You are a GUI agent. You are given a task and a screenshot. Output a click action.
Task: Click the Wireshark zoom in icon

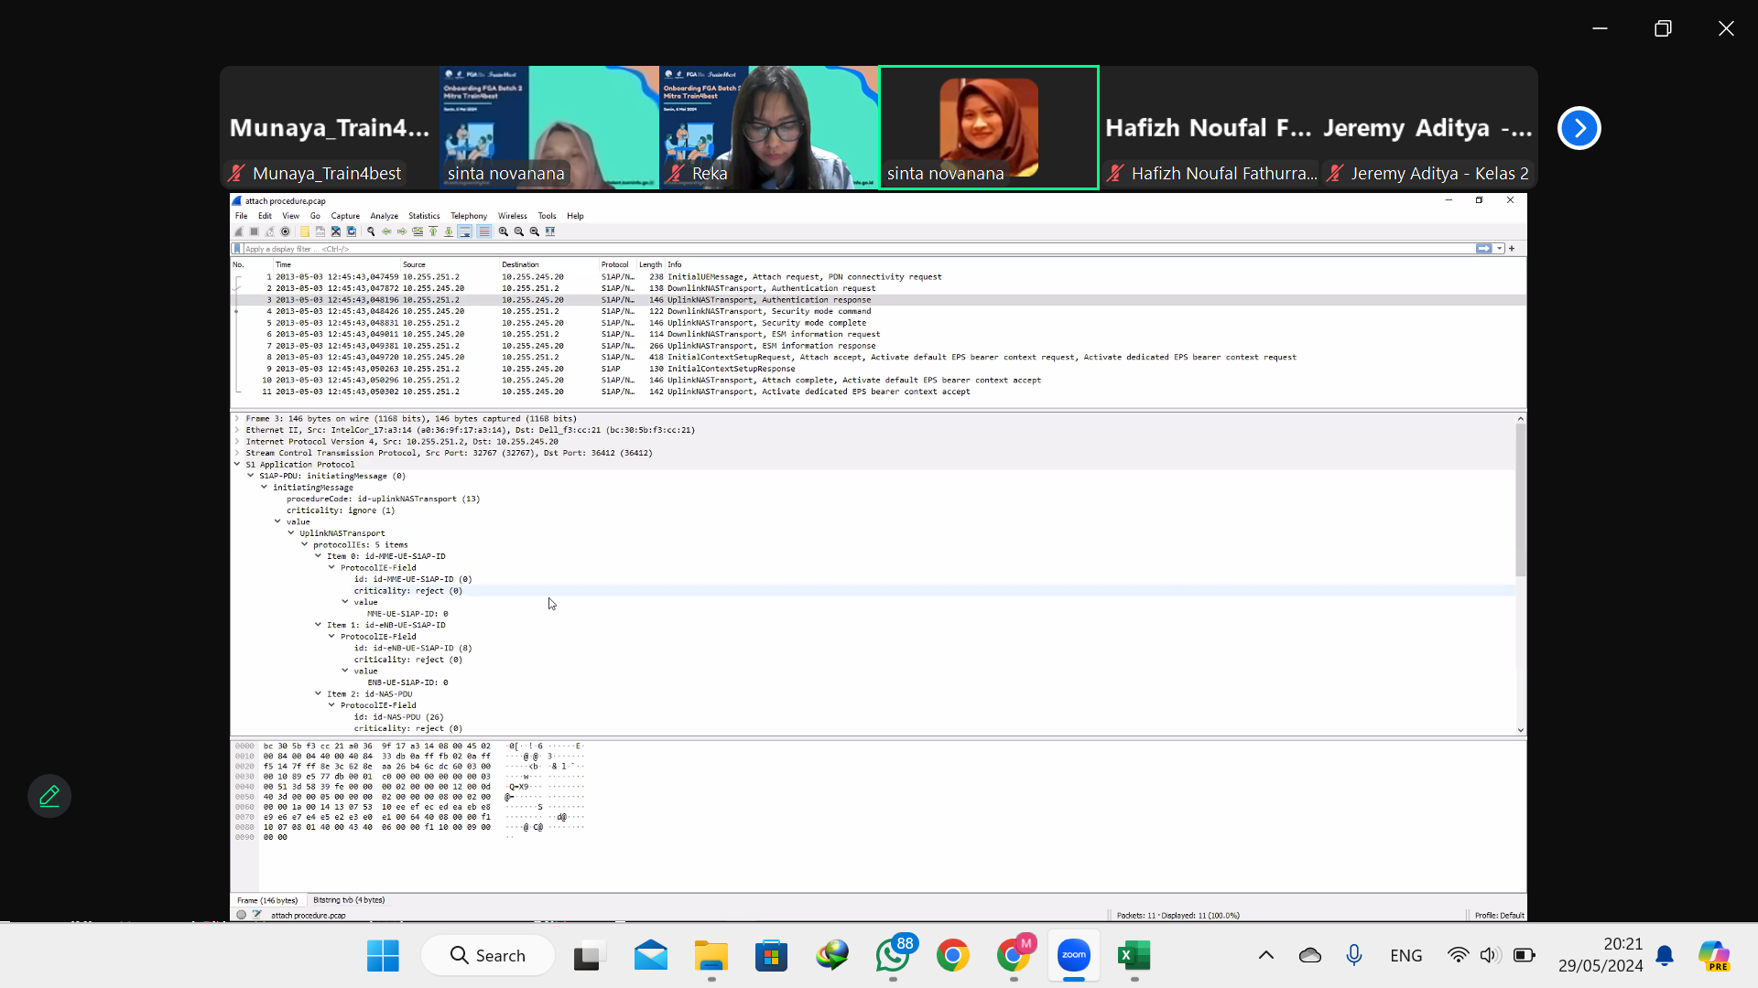[x=503, y=231]
